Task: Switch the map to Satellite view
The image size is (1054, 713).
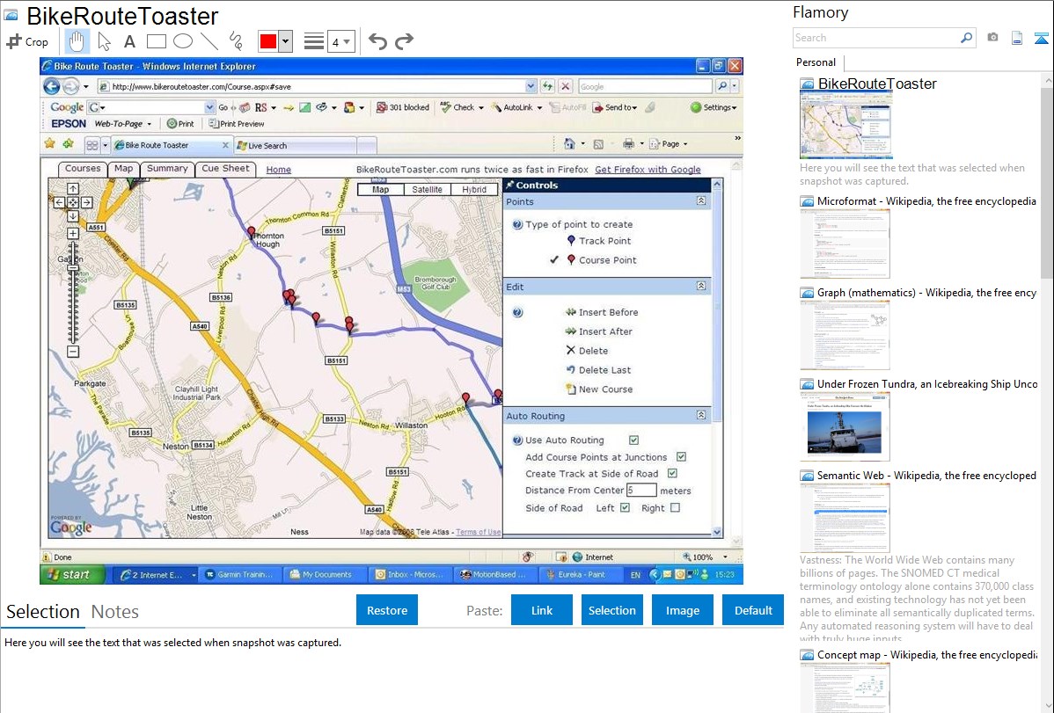Action: (x=427, y=190)
